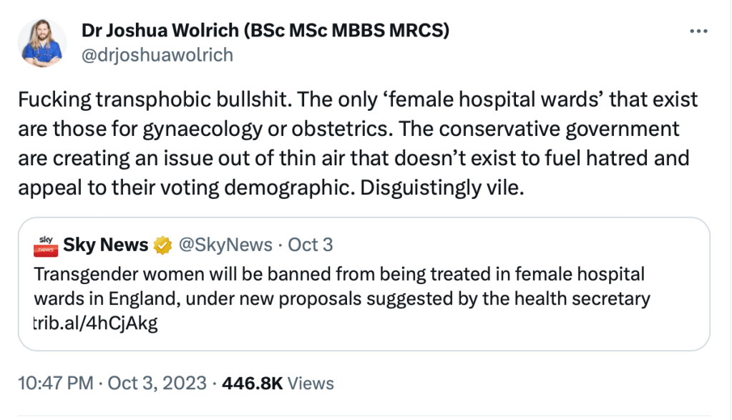Open the Dr Joshua Wolrich display name
This screenshot has height=420, width=732.
[168, 31]
